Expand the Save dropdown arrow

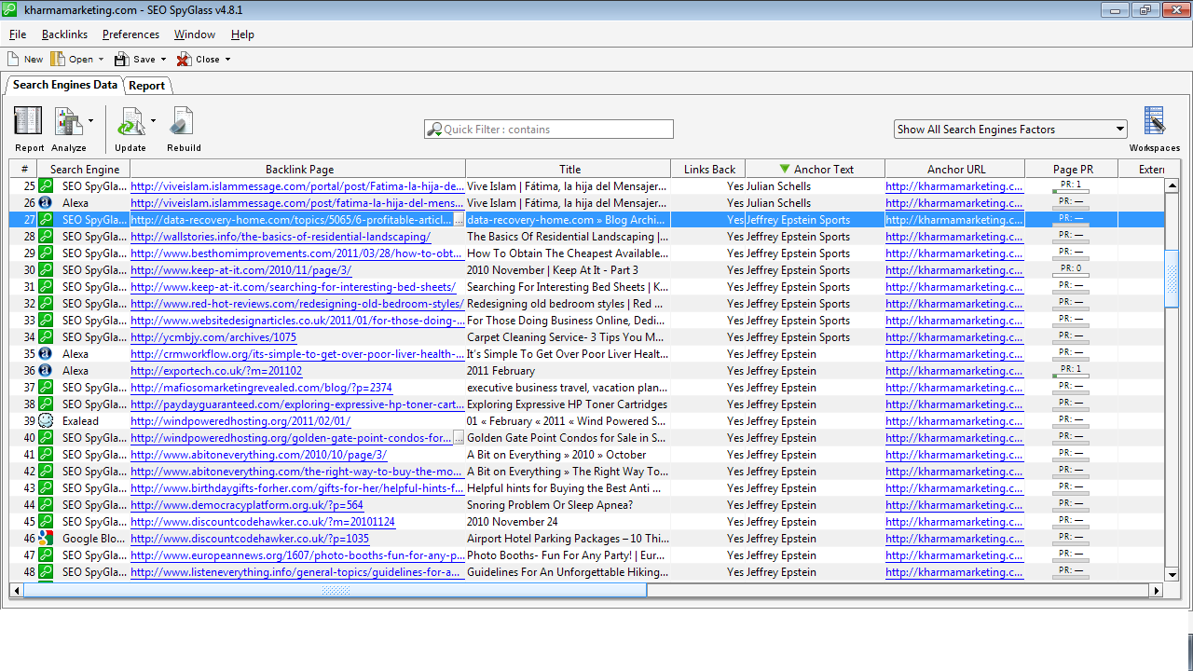(x=163, y=60)
